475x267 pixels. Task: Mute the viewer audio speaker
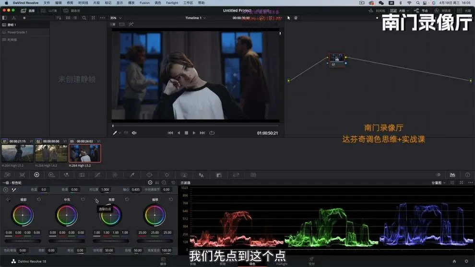[134, 133]
